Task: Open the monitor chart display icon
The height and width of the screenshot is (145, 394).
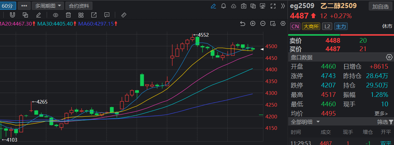Action: [263, 6]
